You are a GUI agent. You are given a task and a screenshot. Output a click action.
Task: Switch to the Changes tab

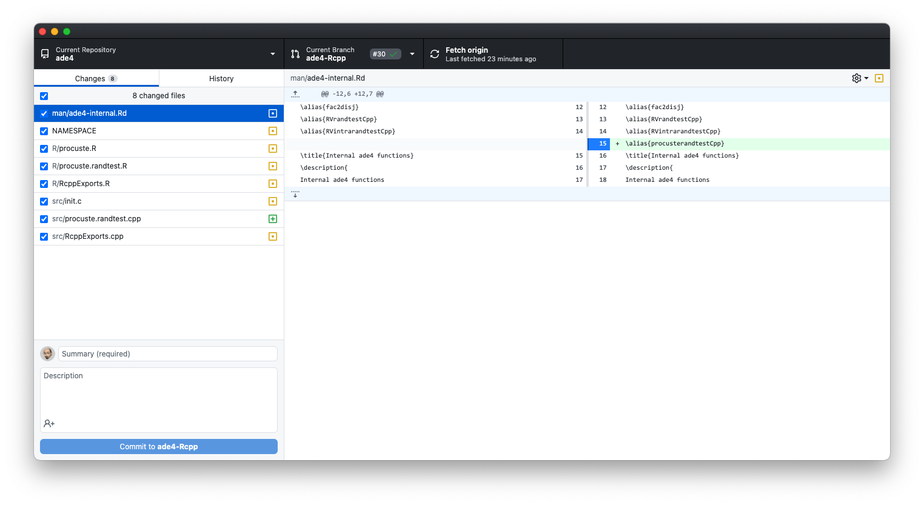pyautogui.click(x=96, y=78)
